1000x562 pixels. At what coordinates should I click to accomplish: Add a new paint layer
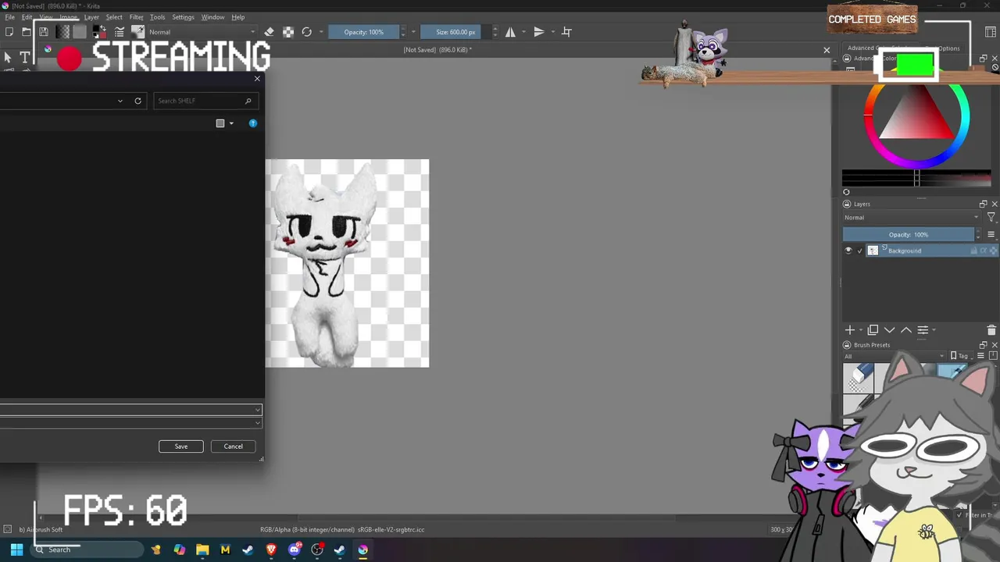click(850, 330)
